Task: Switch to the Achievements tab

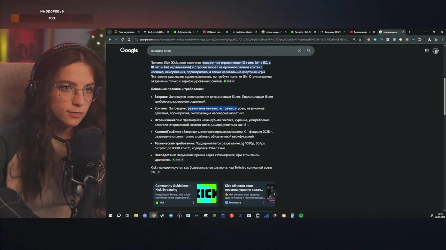Action: pyautogui.click(x=186, y=32)
